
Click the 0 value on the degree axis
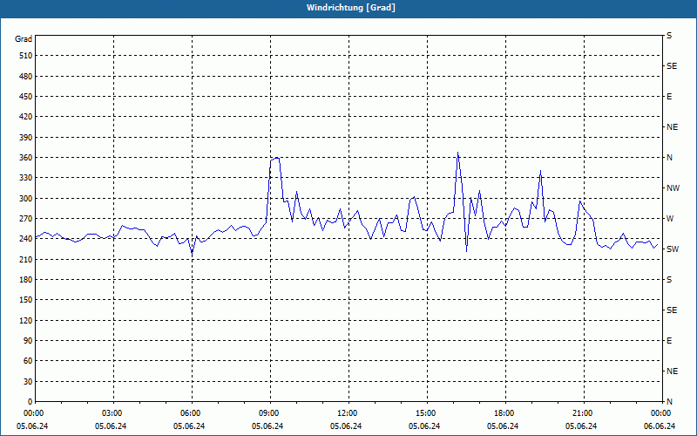click(30, 401)
